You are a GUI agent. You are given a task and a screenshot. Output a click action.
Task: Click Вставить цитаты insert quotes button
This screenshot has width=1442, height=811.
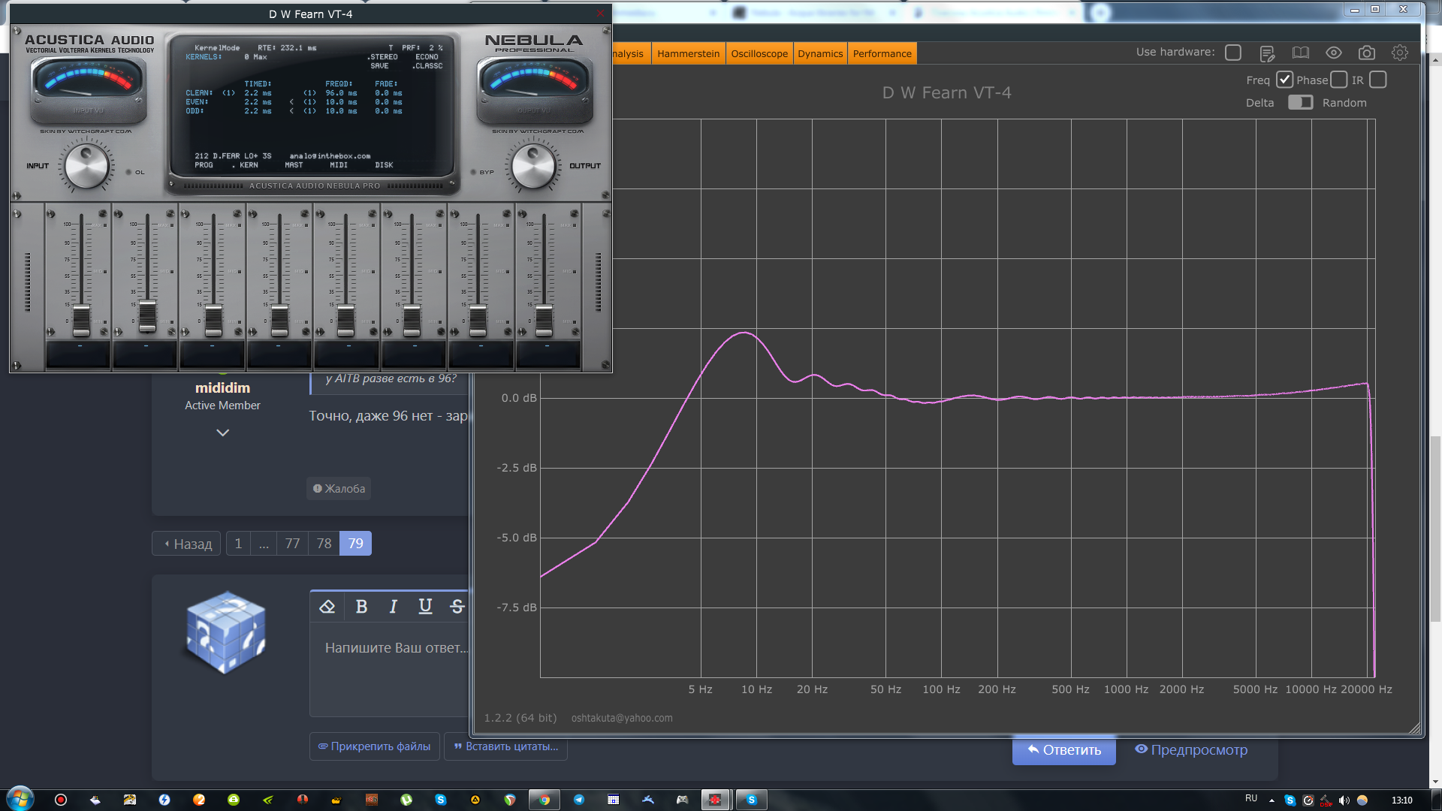[505, 746]
